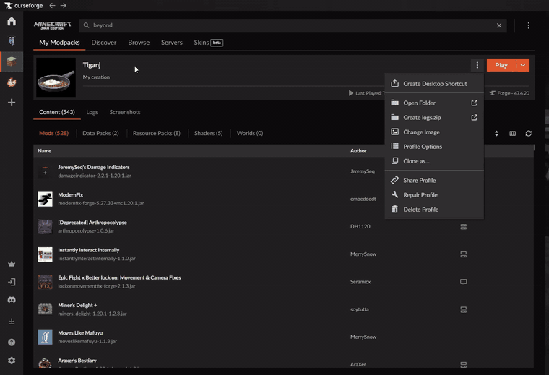Viewport: 549px width, 375px height.
Task: Click monitor icon on Epic Fight row
Action: [463, 282]
